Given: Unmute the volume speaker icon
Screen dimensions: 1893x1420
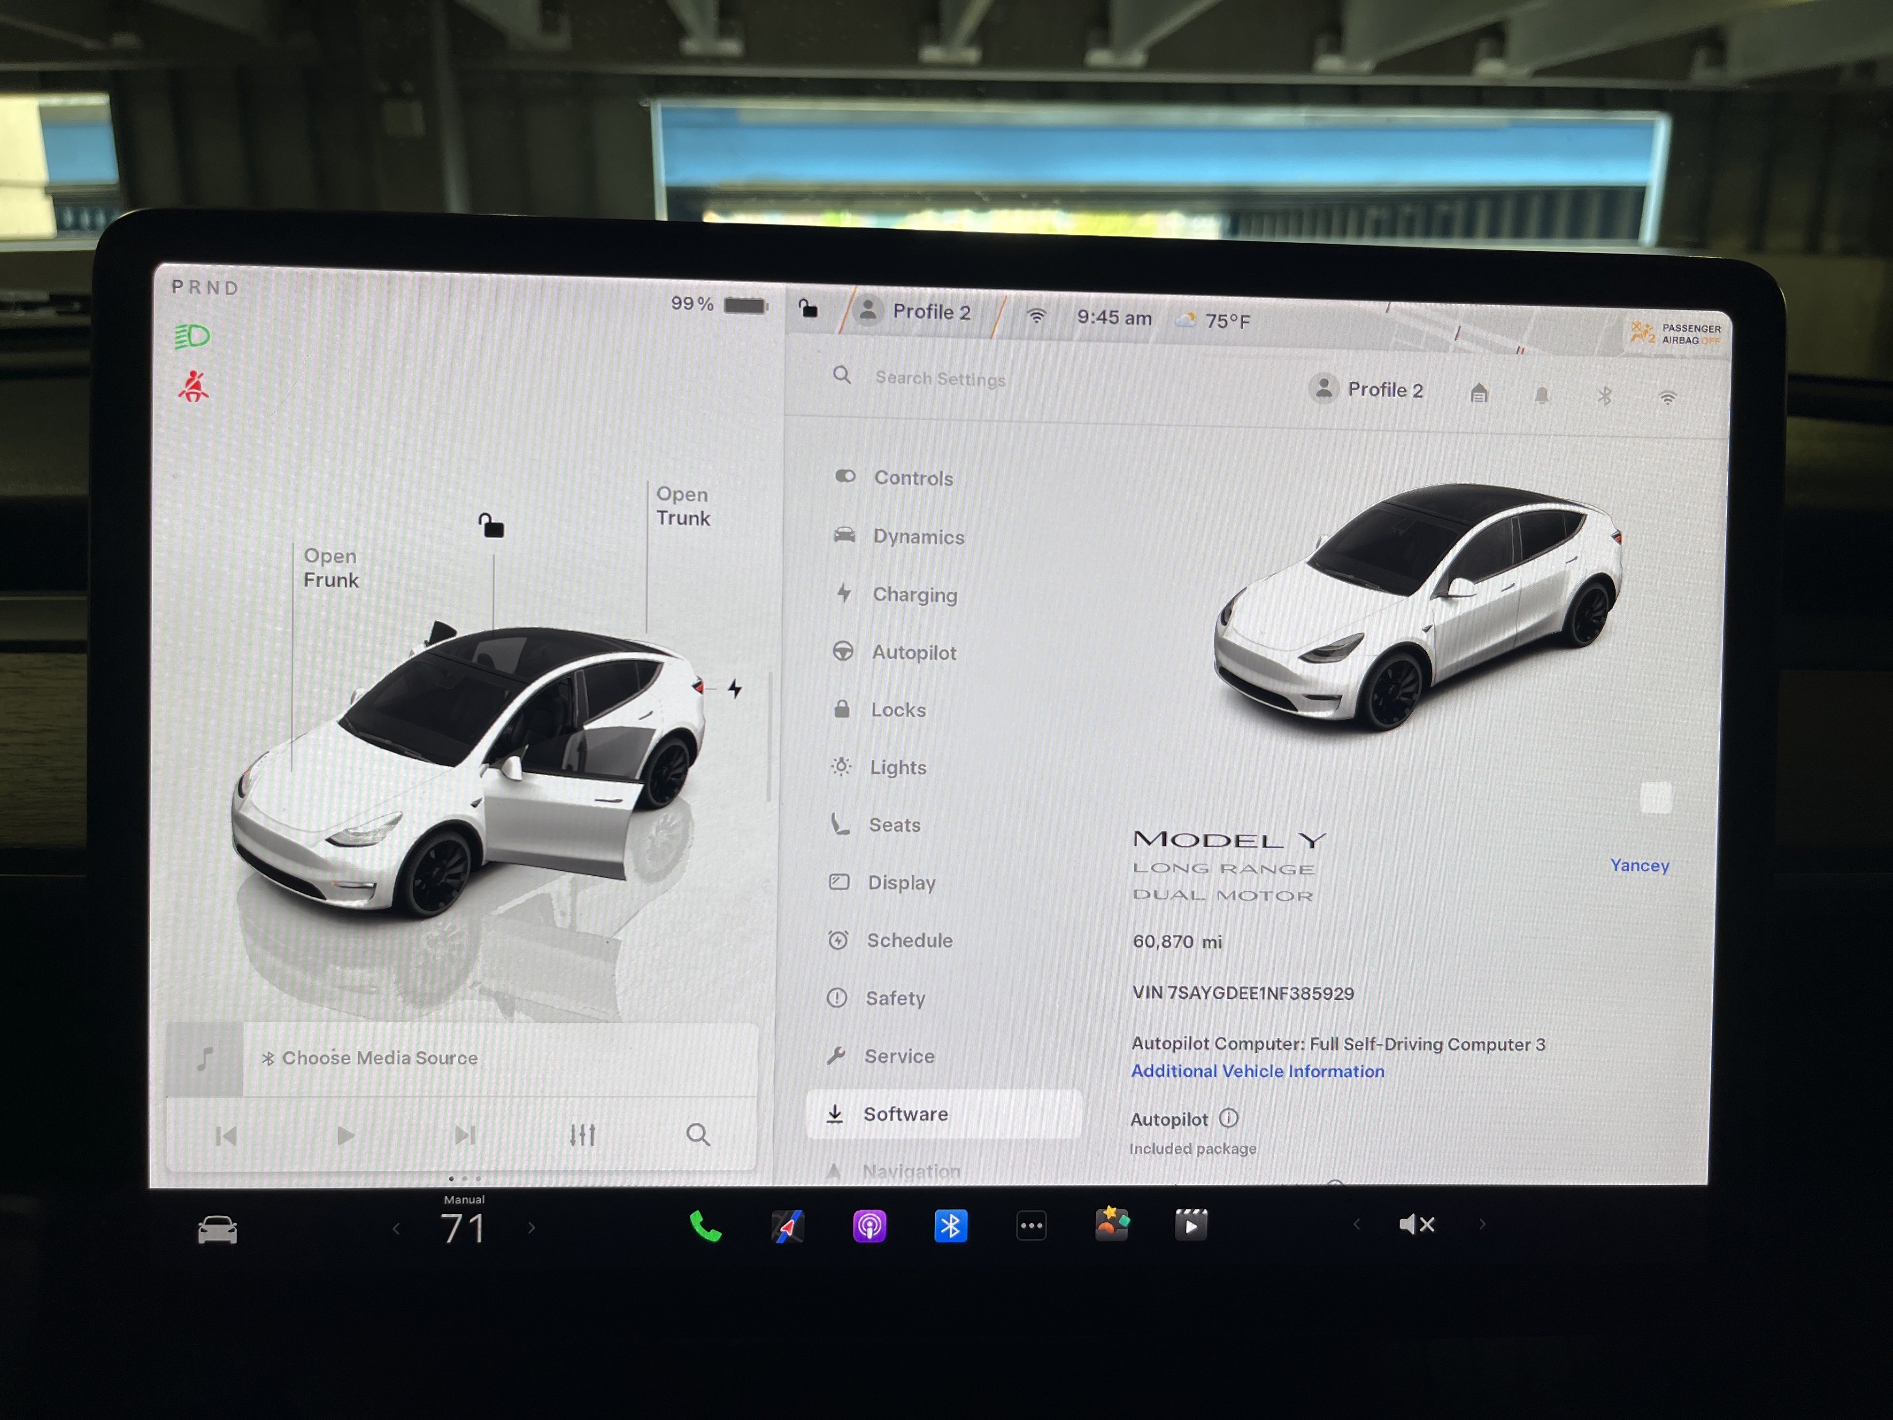Looking at the screenshot, I should pyautogui.click(x=1416, y=1225).
